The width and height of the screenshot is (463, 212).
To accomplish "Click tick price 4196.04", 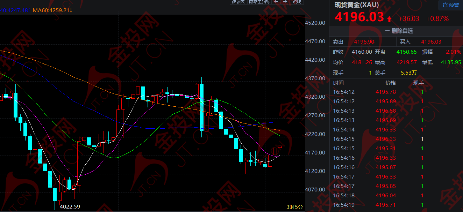I will pyautogui.click(x=386, y=196).
